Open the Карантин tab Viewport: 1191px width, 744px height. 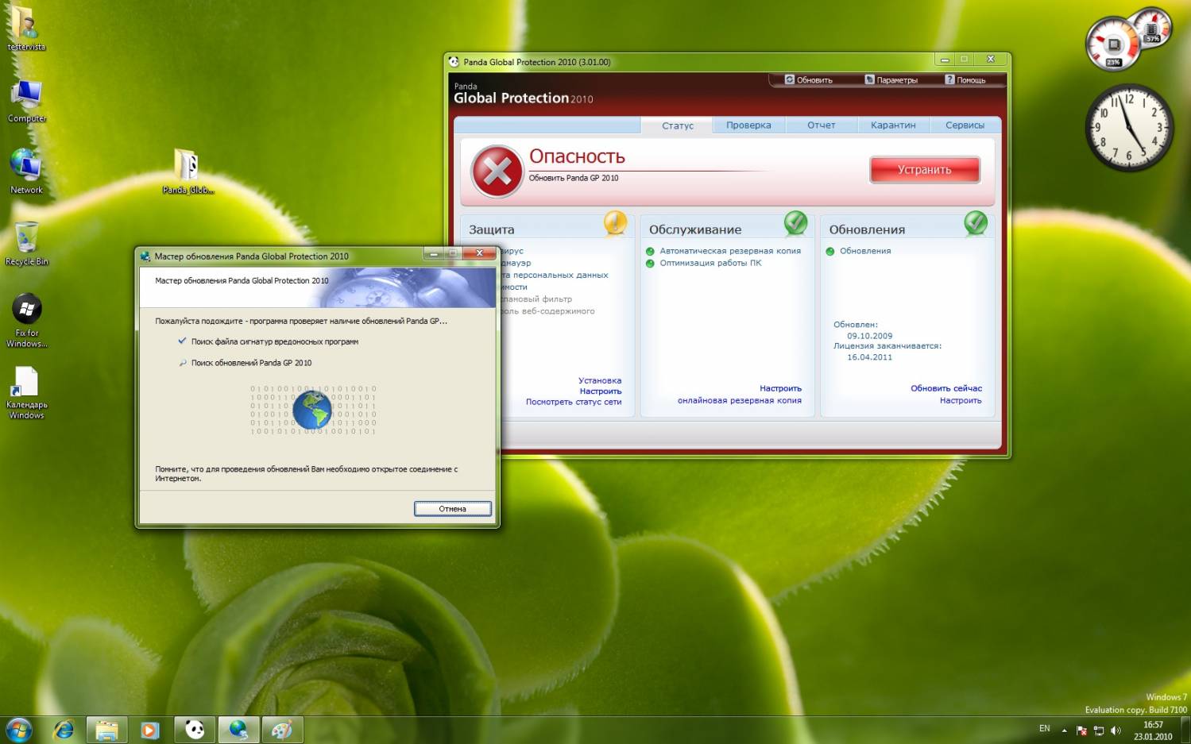(893, 125)
